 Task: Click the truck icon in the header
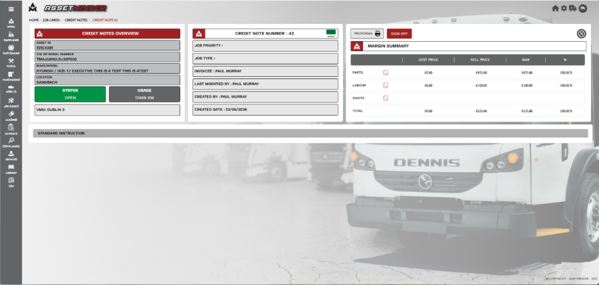[572, 9]
